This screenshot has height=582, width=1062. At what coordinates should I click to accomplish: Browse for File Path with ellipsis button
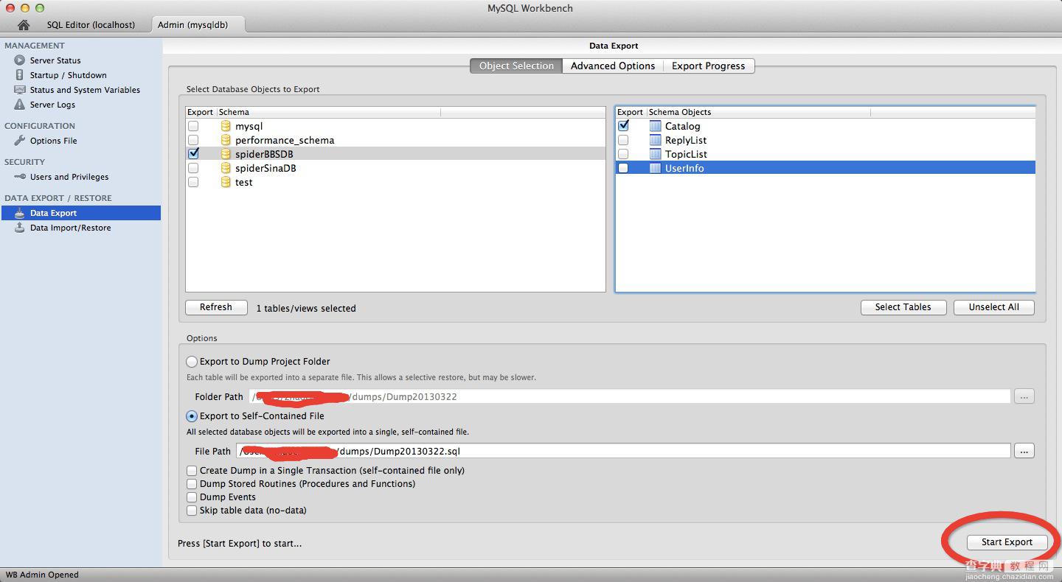pyautogui.click(x=1024, y=451)
